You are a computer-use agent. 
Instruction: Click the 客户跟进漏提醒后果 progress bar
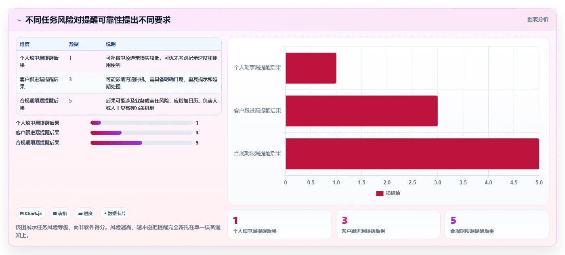point(141,133)
